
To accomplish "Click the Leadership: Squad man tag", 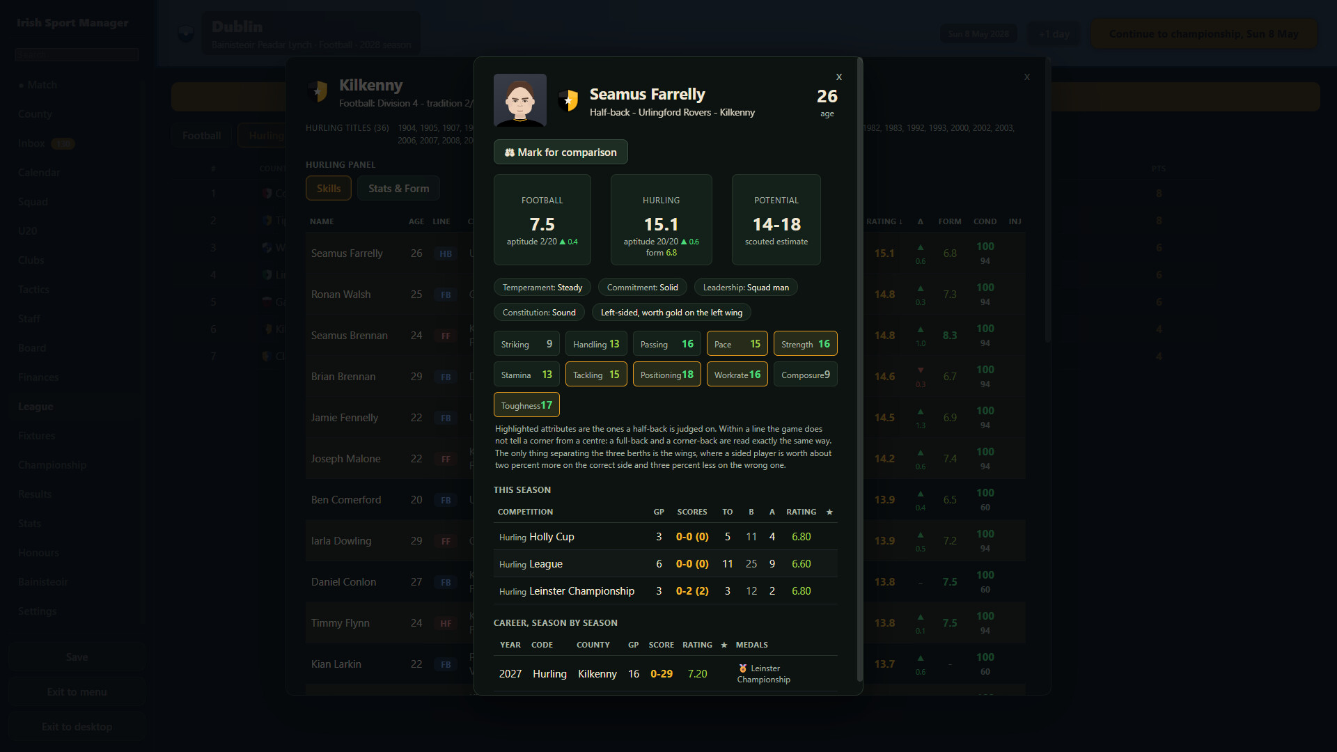I will pyautogui.click(x=746, y=288).
